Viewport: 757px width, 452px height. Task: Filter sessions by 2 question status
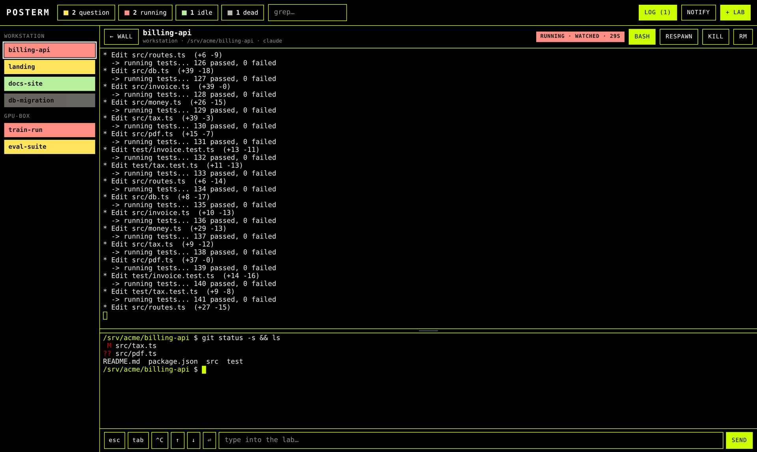tap(86, 13)
